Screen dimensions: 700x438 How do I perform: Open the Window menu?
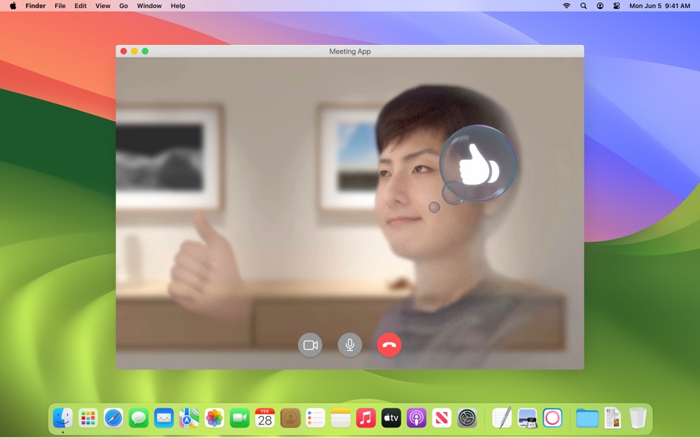point(149,6)
